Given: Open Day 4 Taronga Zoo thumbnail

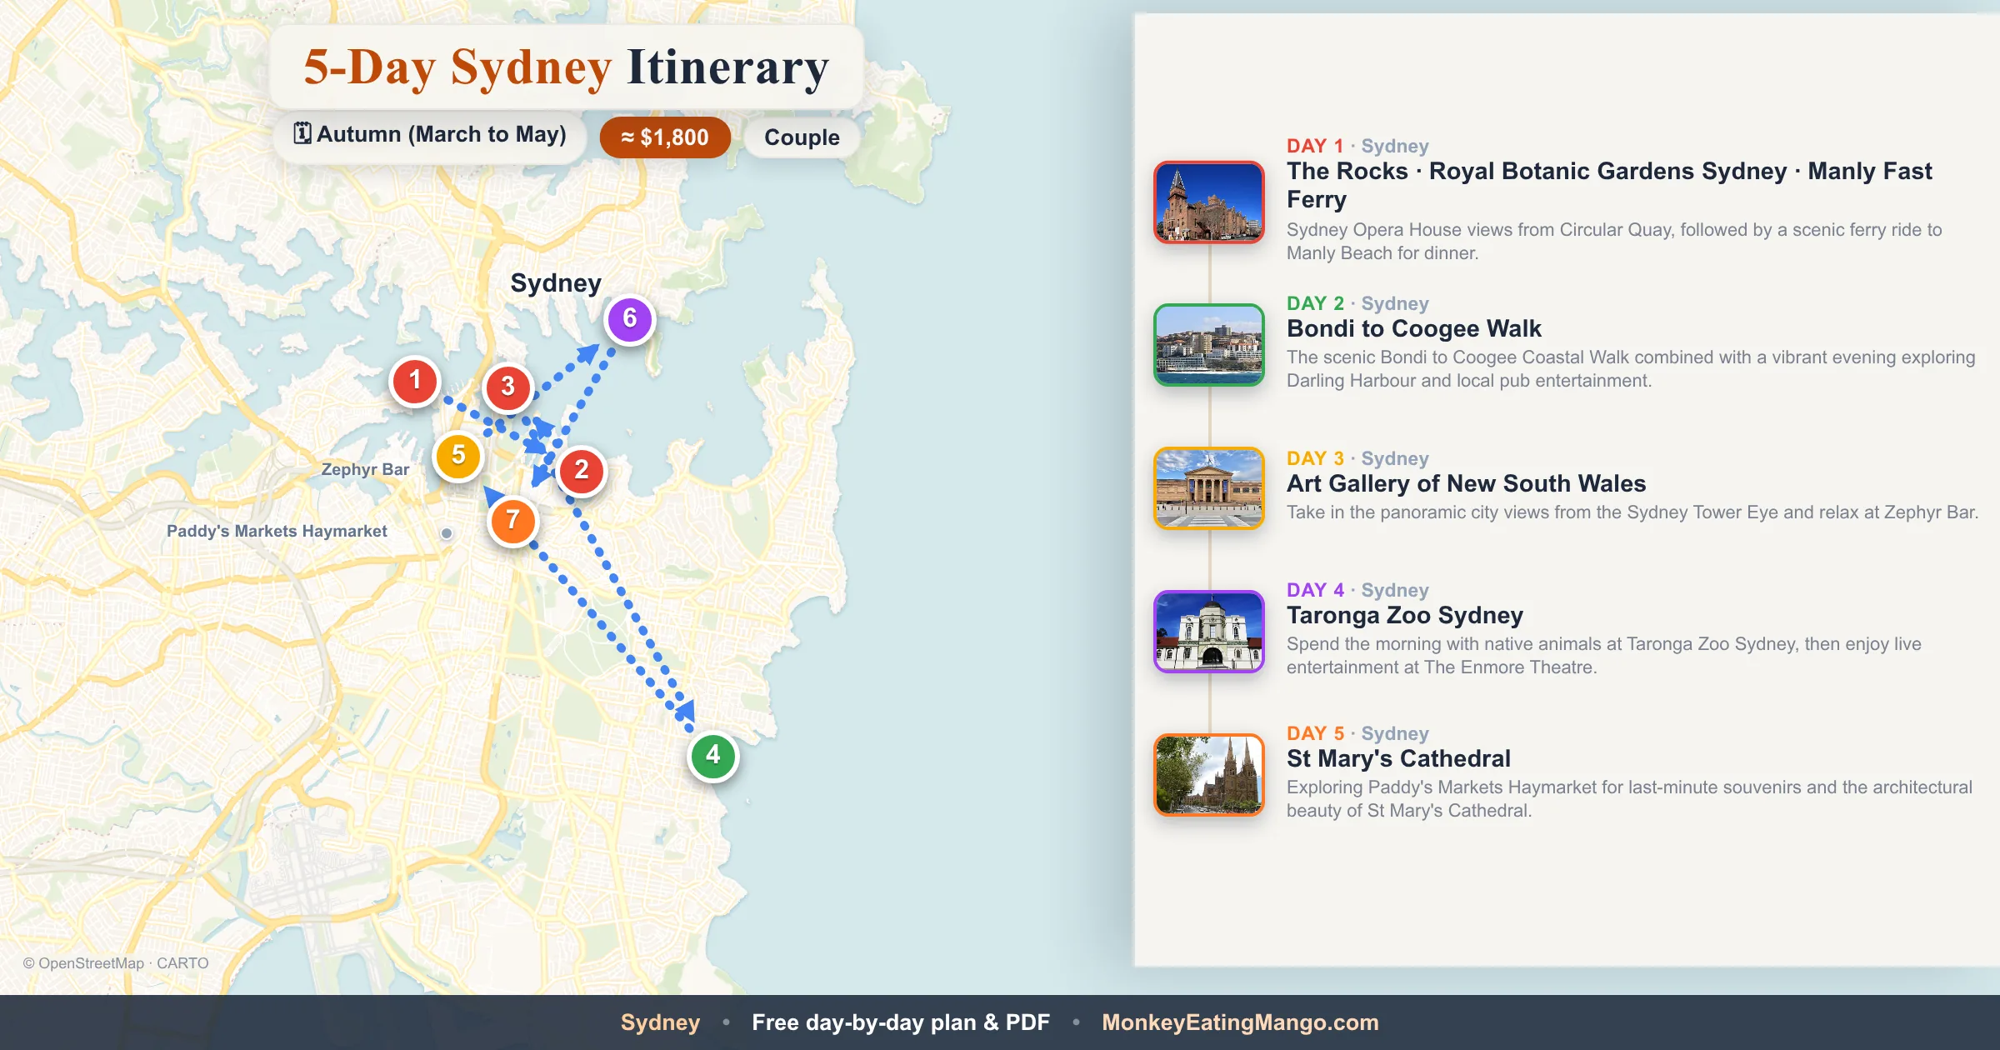Looking at the screenshot, I should (1209, 632).
